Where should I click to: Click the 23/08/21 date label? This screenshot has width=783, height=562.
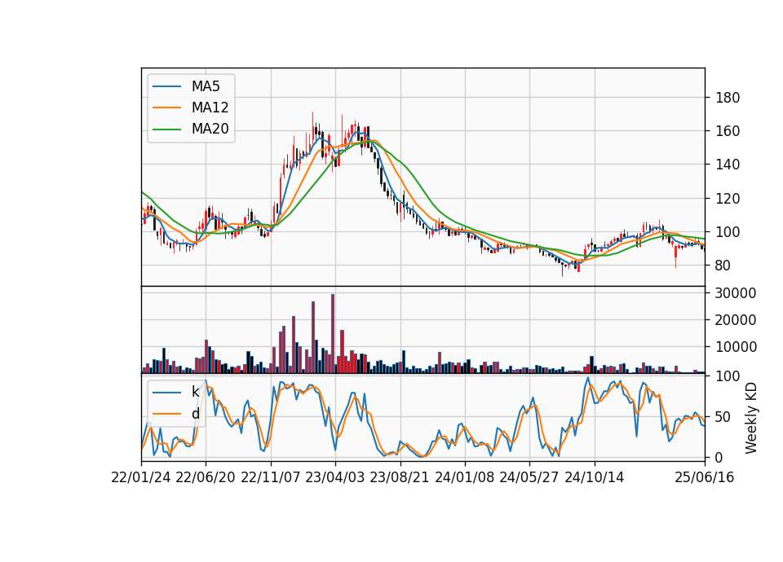400,478
